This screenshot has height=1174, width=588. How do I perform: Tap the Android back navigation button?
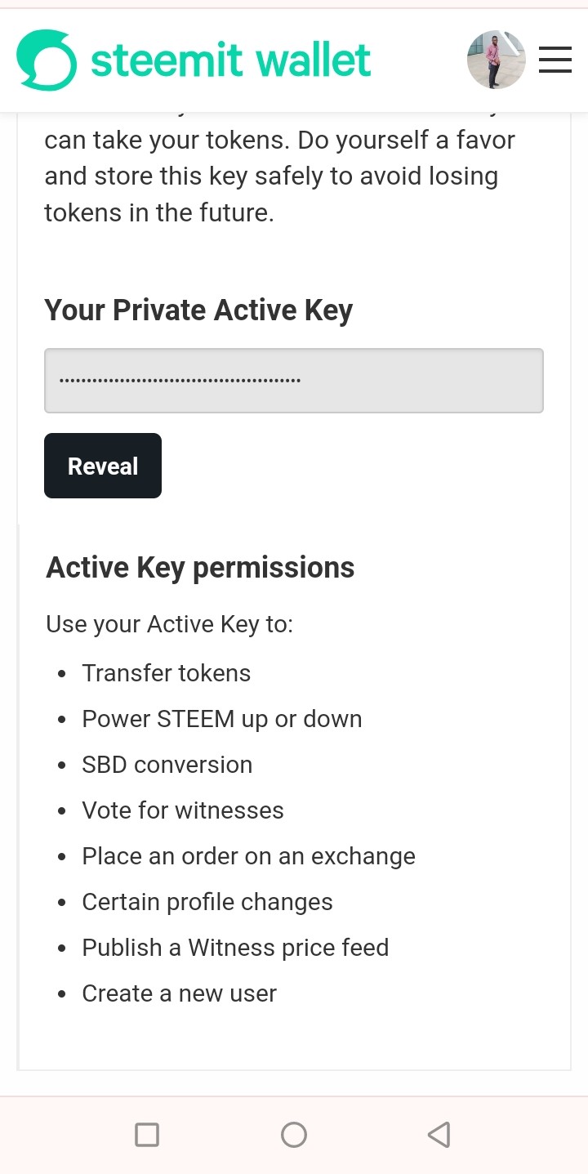(x=439, y=1134)
